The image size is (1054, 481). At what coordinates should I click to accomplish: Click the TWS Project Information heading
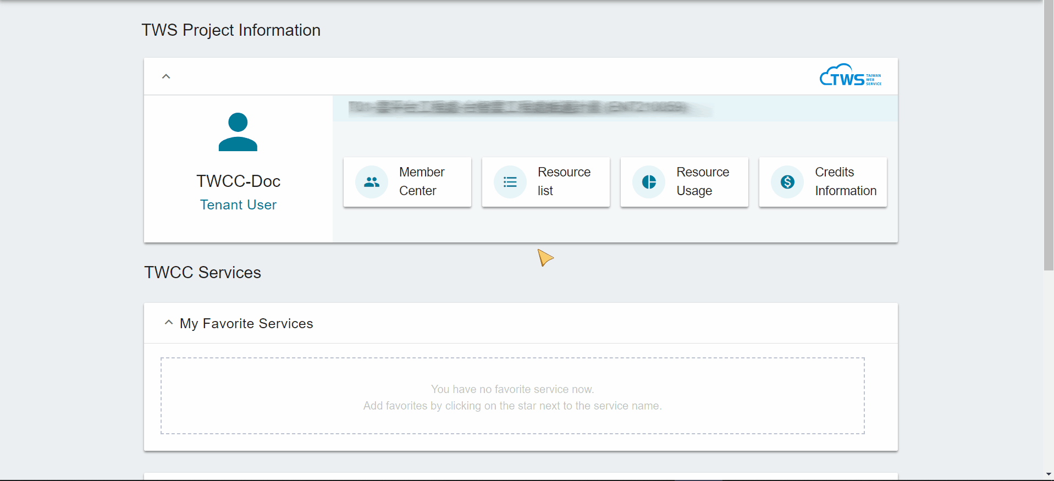[231, 30]
